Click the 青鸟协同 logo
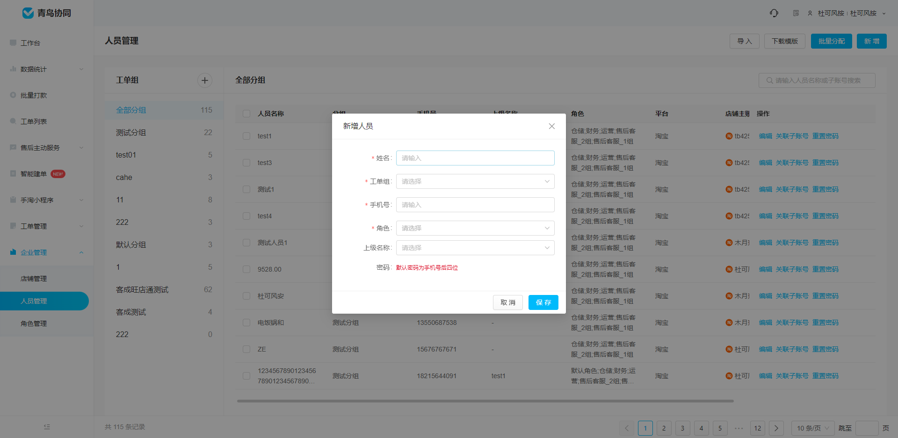The image size is (898, 438). [x=47, y=13]
